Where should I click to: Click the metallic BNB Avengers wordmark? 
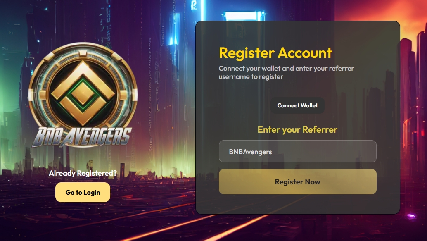82,137
